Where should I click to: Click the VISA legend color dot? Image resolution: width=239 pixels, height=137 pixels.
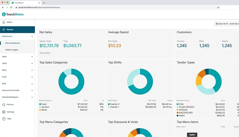(178, 104)
